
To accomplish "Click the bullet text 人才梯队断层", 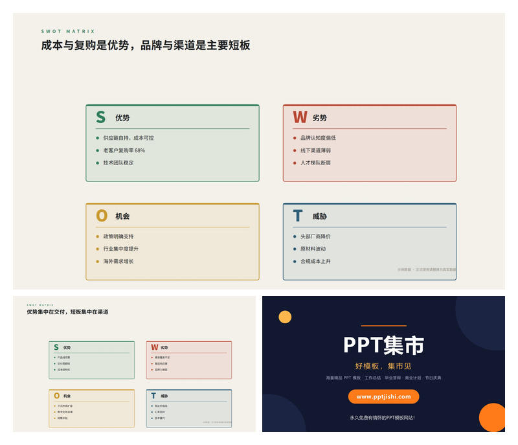I will [x=315, y=163].
